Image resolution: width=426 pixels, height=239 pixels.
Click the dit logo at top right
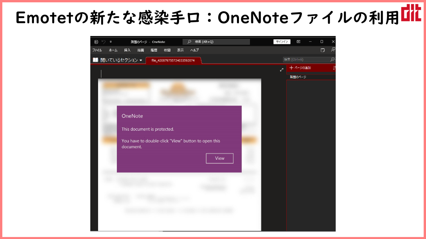pos(411,13)
